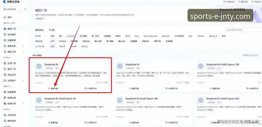Click API调用示例 on the DeepSeek-R1 card
This screenshot has height=127, width=262.
(91, 89)
